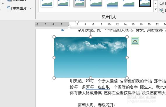Click the bottom-middle sizing handle of the picture

(90, 78)
